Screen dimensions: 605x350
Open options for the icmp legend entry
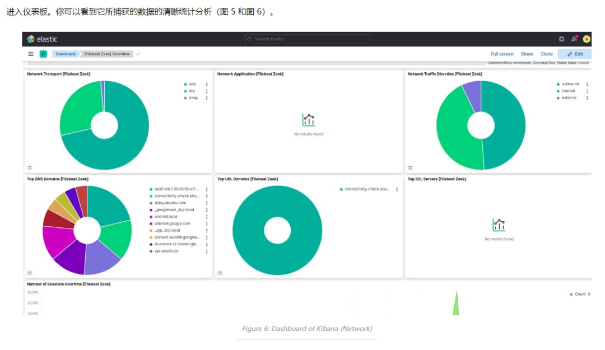tap(207, 98)
